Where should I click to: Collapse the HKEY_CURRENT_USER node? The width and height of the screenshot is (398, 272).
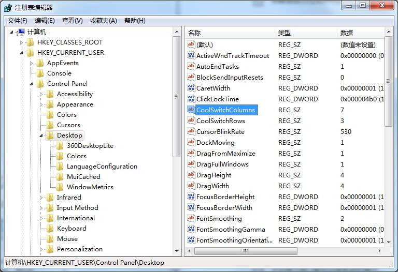click(x=22, y=53)
